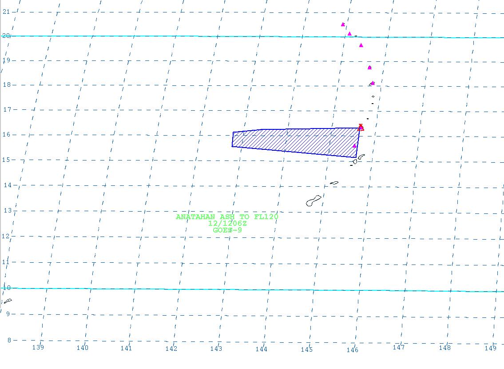Click latitude label 12
The width and height of the screenshot is (504, 369).
pyautogui.click(x=5, y=236)
